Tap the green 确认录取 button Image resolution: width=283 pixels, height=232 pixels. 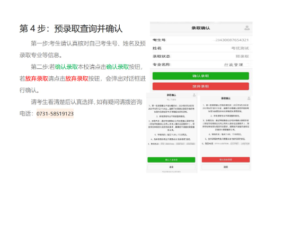pyautogui.click(x=201, y=76)
